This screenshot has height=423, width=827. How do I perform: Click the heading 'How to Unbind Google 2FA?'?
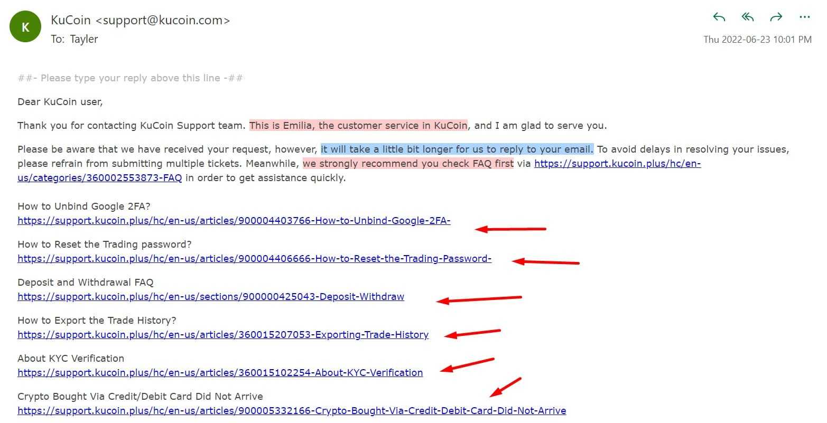pyautogui.click(x=84, y=206)
